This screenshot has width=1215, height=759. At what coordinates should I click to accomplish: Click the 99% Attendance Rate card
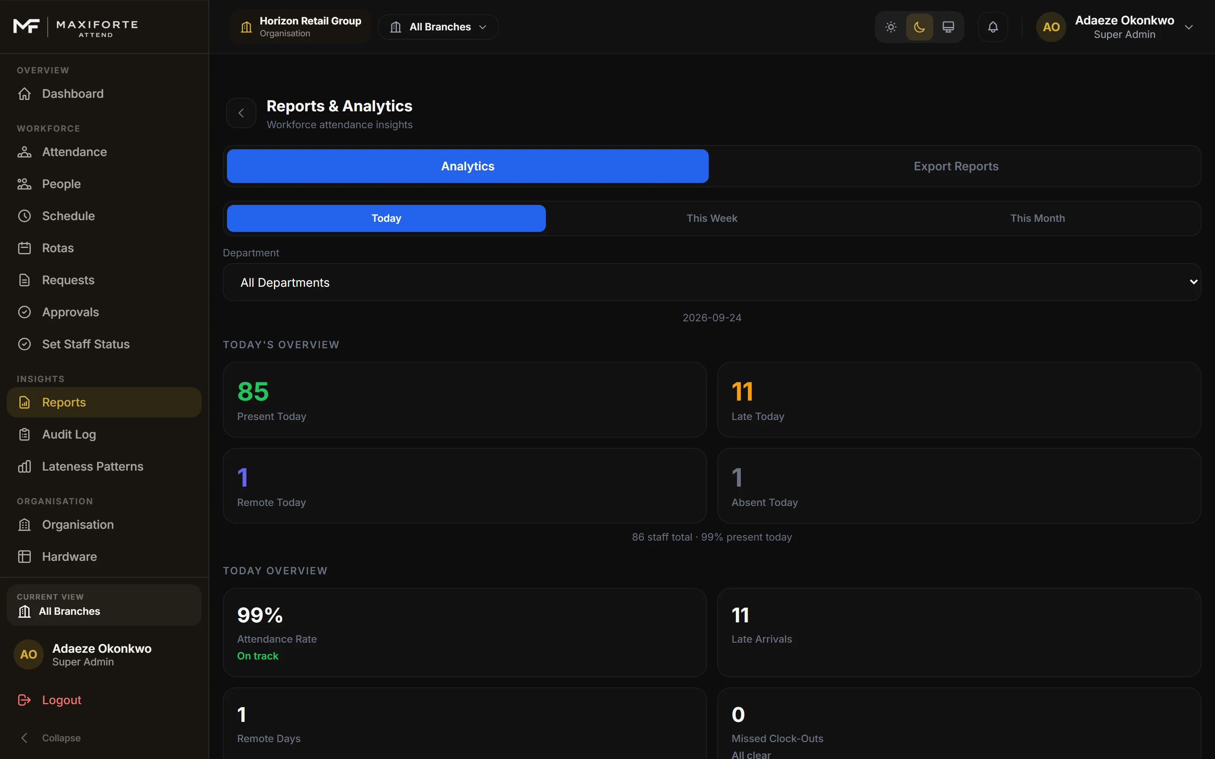(465, 632)
